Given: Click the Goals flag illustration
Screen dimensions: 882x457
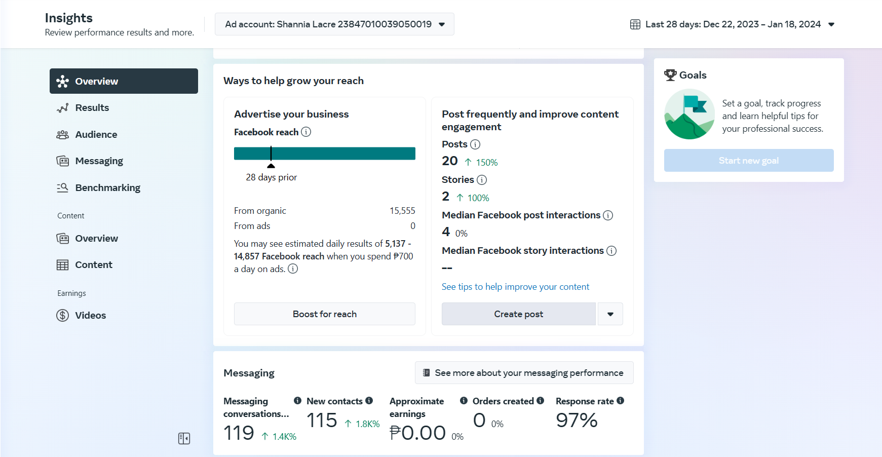Looking at the screenshot, I should coord(689,114).
